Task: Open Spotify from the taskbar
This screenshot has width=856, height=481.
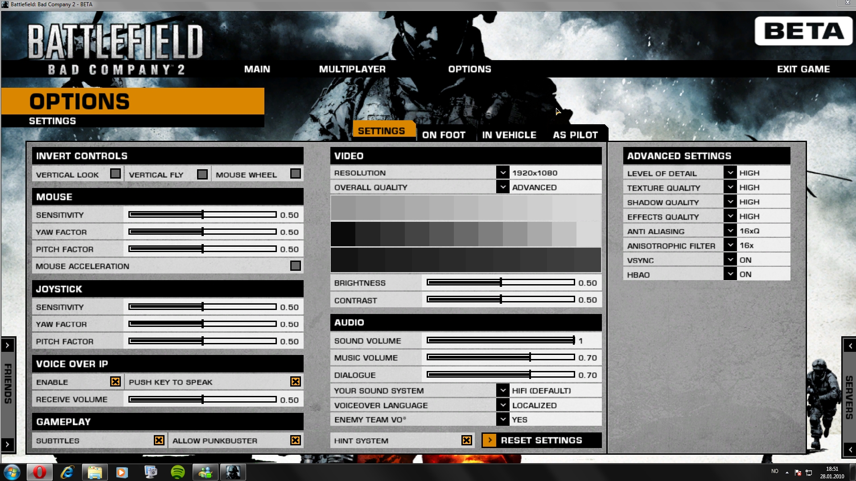Action: tap(178, 472)
